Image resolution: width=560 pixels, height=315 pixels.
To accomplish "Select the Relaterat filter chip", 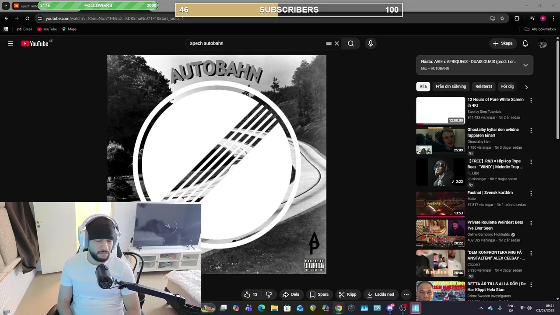I will point(484,87).
